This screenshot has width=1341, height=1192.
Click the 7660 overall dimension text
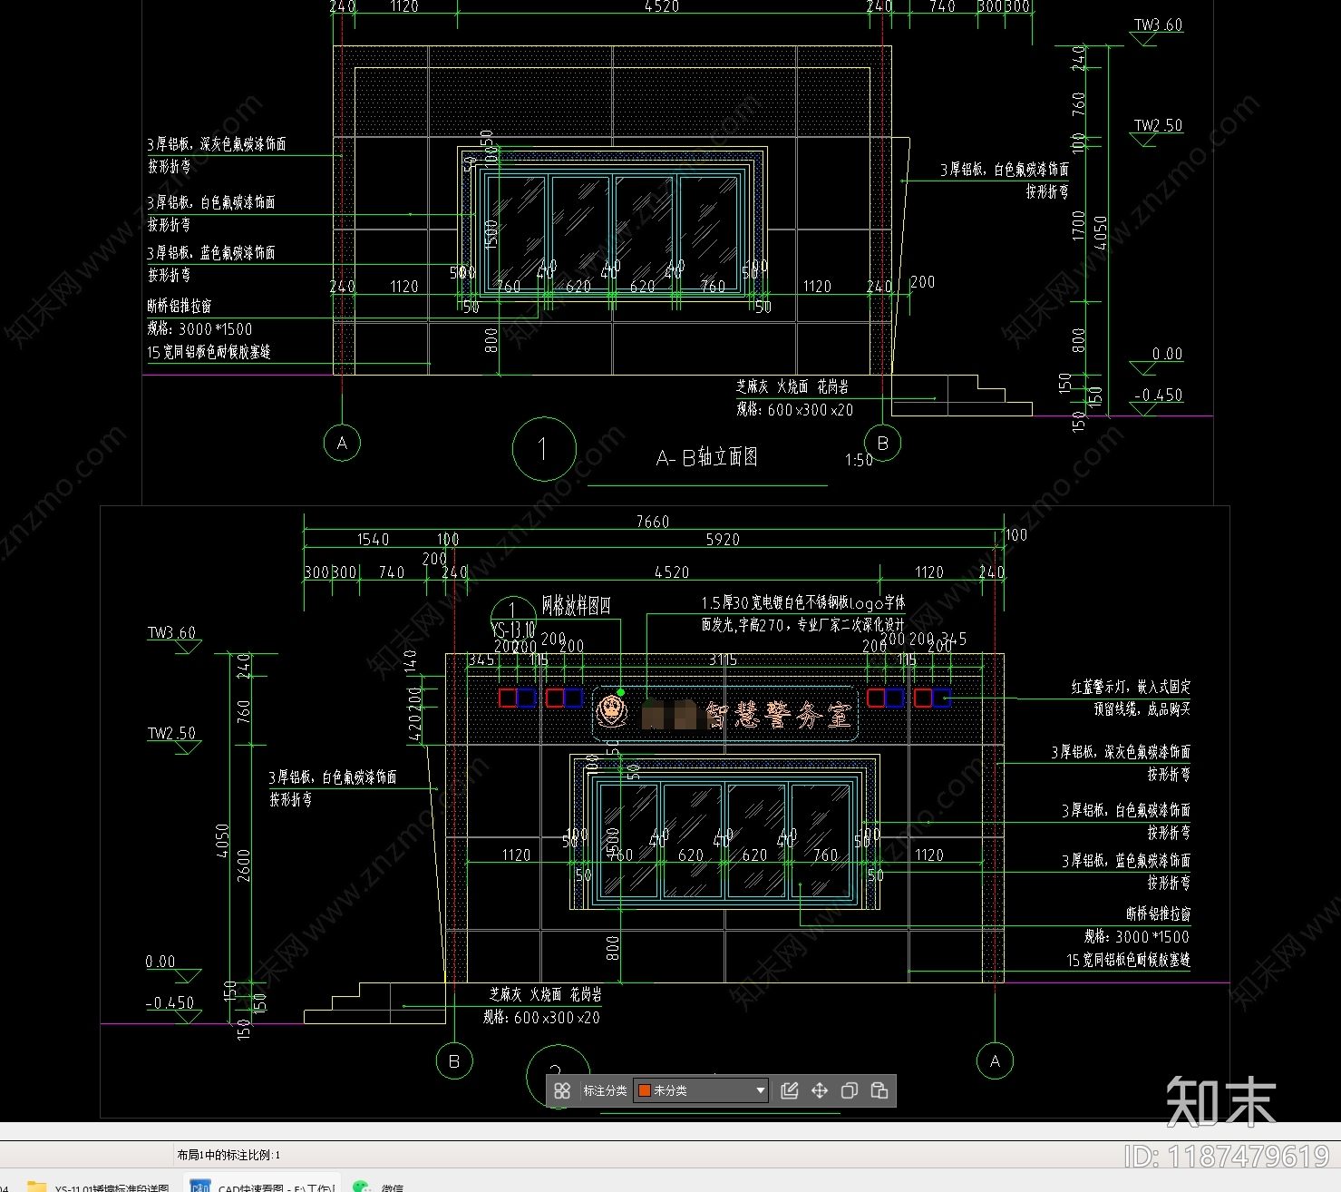point(653,522)
